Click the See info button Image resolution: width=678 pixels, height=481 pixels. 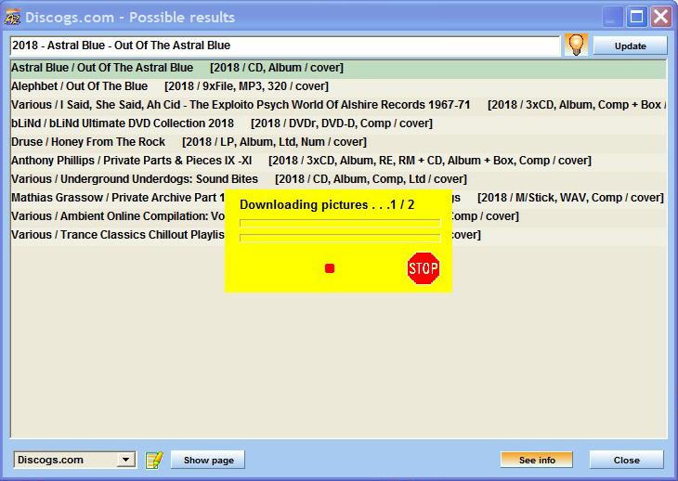pos(537,460)
